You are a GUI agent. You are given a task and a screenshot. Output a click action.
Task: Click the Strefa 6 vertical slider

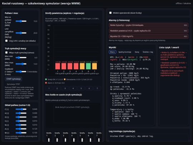(90, 140)
